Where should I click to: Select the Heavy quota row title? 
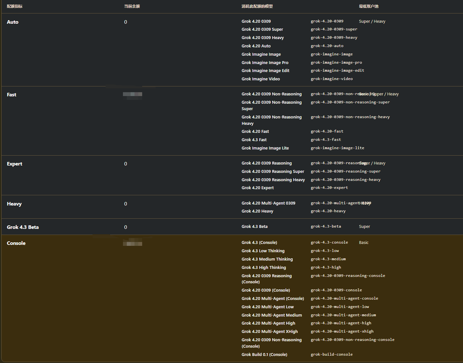(x=14, y=204)
